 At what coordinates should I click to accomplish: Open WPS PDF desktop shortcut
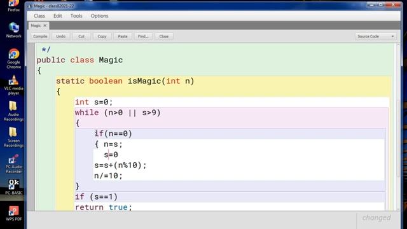click(13, 214)
